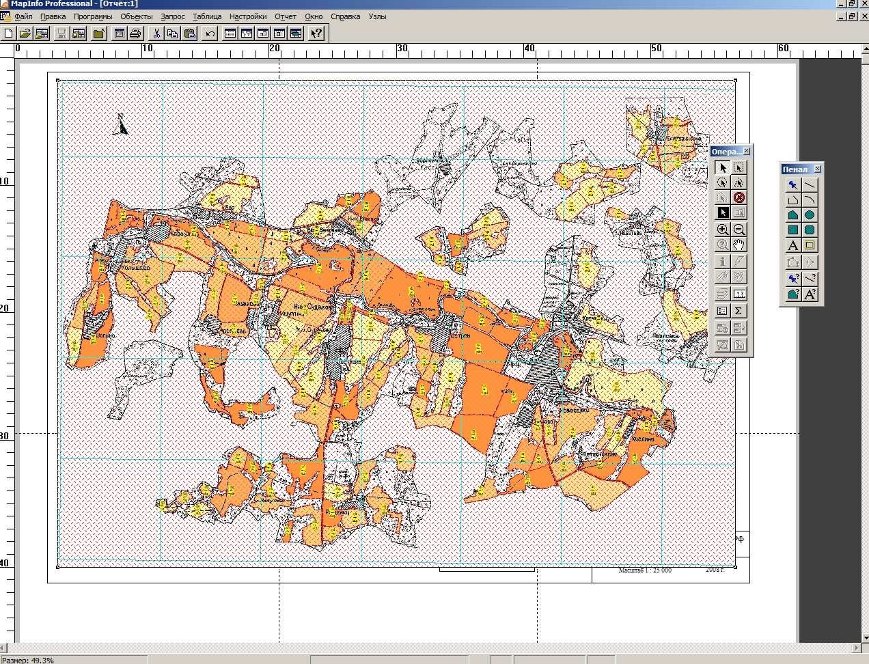Choose the Polygon drawing tool in Пенал

[x=793, y=215]
